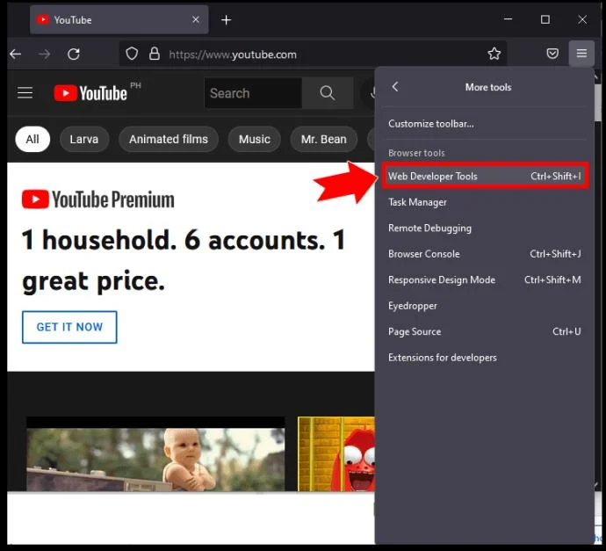Open Web Developer Tools

pos(484,176)
